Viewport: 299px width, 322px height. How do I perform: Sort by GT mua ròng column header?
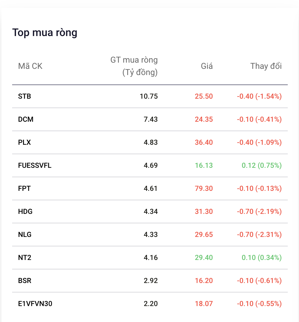(134, 66)
